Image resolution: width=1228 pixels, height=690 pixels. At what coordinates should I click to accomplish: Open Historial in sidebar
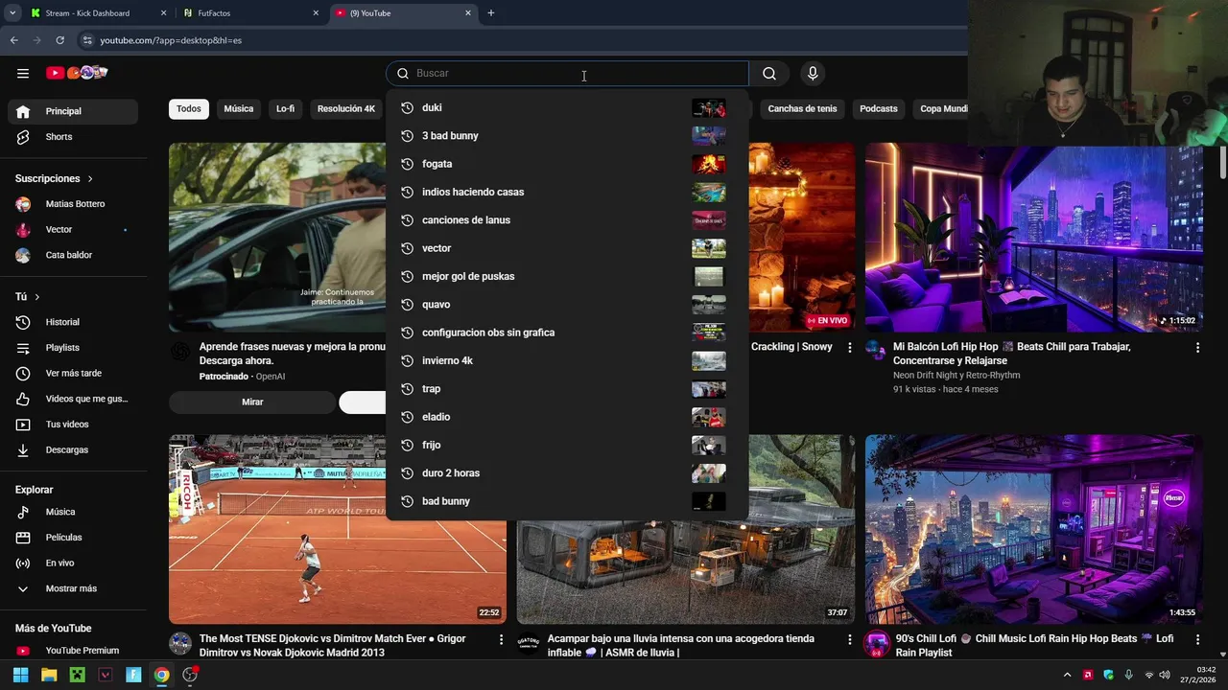click(x=73, y=322)
